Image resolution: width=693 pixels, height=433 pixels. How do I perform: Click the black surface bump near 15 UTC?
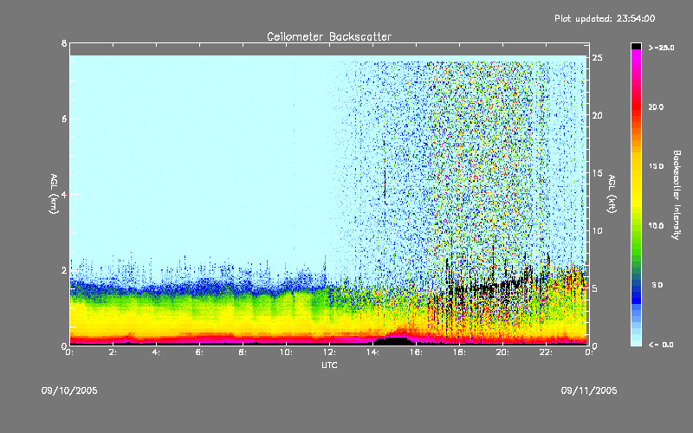(x=394, y=340)
